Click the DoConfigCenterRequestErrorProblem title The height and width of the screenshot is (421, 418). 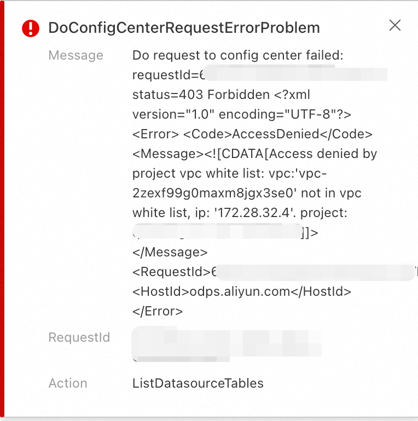[184, 27]
